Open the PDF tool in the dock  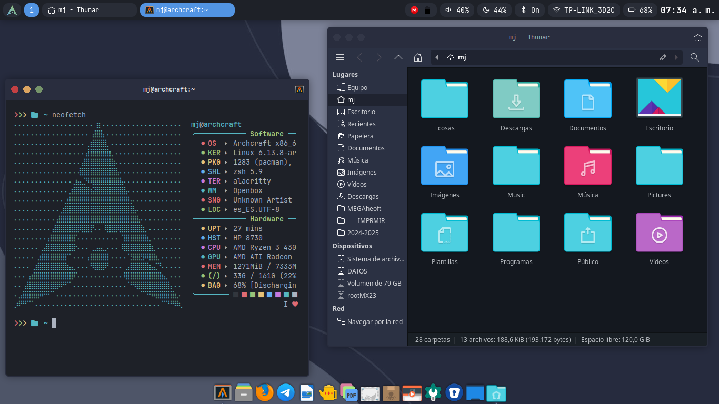(349, 392)
